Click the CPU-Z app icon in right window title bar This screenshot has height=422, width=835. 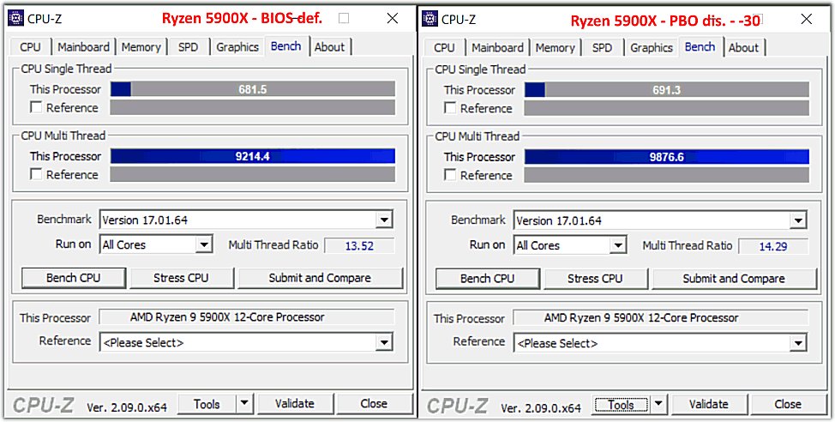430,19
